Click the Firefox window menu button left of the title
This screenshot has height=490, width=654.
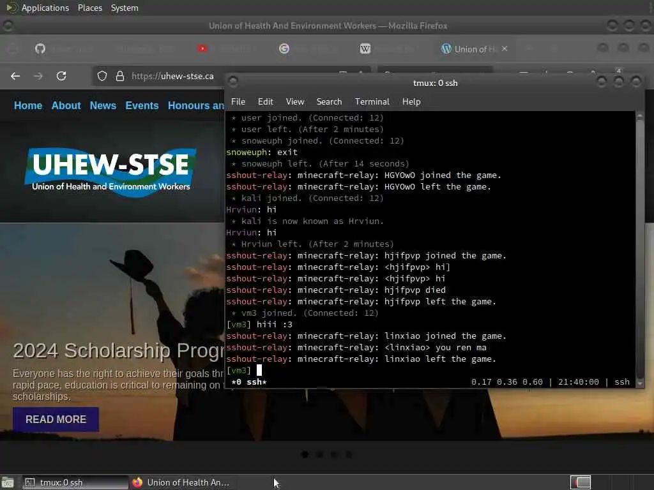click(8, 26)
